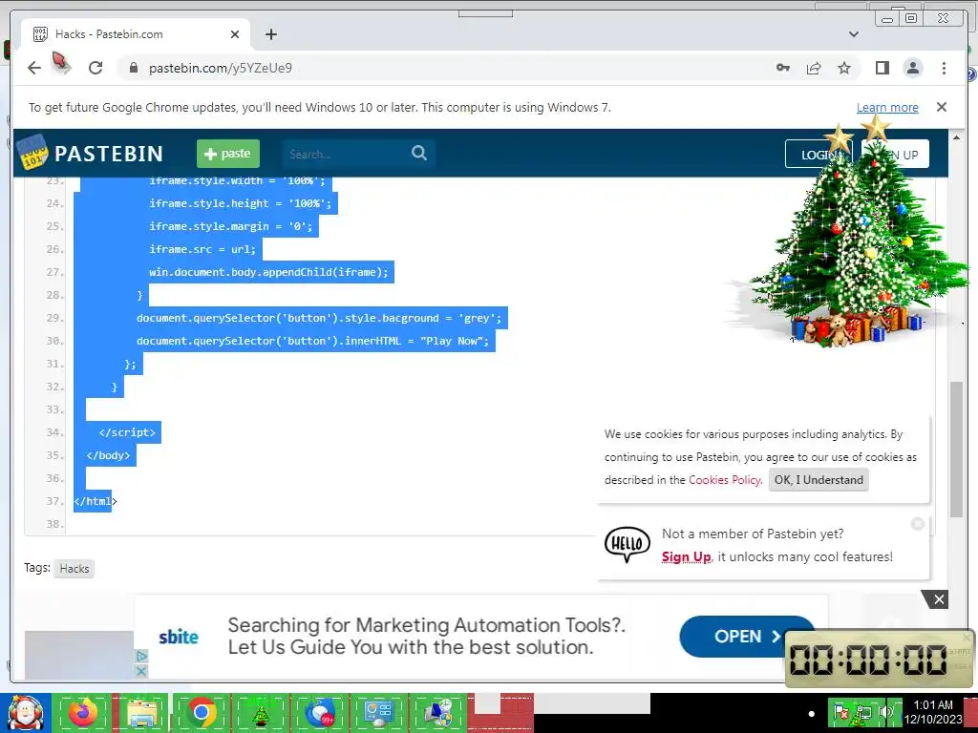Click code line 'iframe.src = url;'
Viewport: 978px width, 733px height.
[202, 249]
